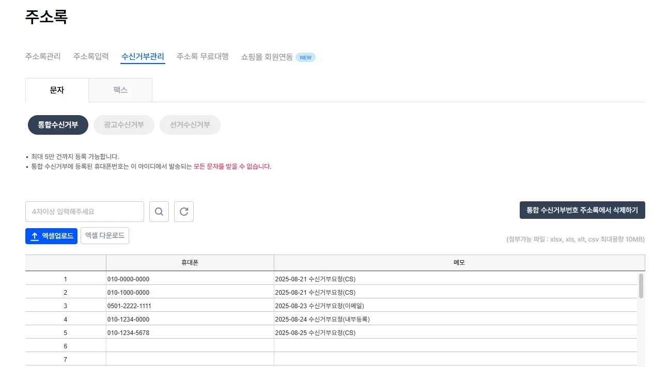The height and width of the screenshot is (367, 669).
Task: Click the 엑셀 다운로드 button
Action: 105,235
